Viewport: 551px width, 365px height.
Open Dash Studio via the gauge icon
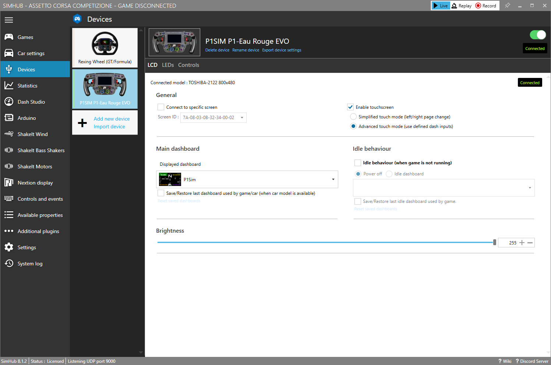coord(9,102)
